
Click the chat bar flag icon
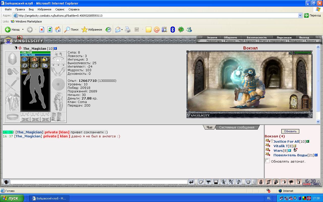coord(291,182)
